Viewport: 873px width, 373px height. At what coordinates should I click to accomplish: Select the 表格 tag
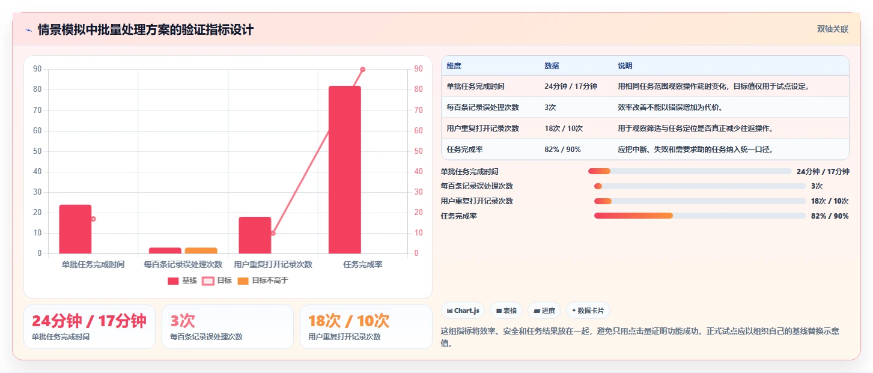pos(506,311)
